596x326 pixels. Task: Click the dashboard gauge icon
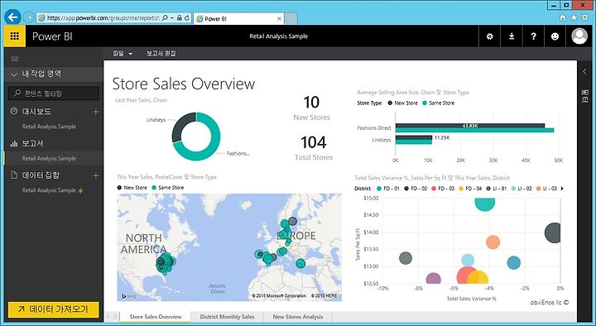point(14,112)
